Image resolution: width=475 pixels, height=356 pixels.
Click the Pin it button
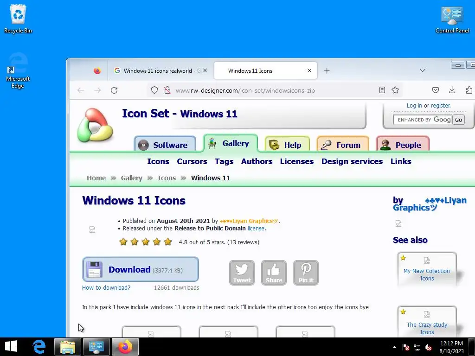point(306,273)
